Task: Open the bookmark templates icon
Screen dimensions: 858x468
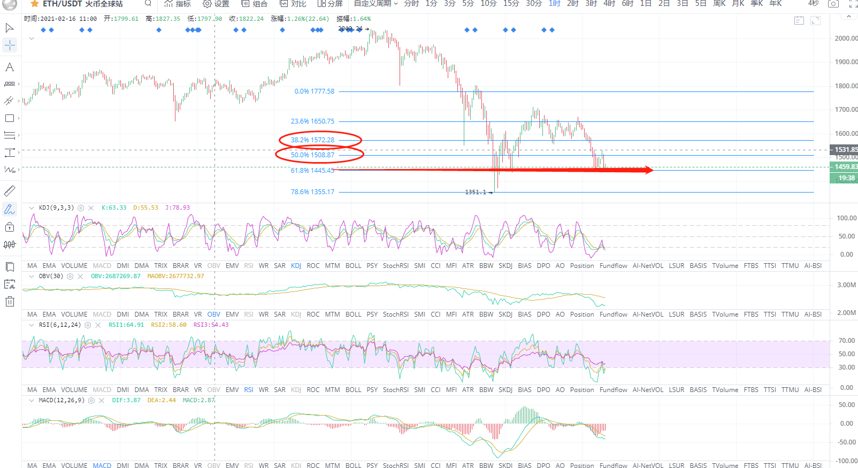Action: pos(10,267)
